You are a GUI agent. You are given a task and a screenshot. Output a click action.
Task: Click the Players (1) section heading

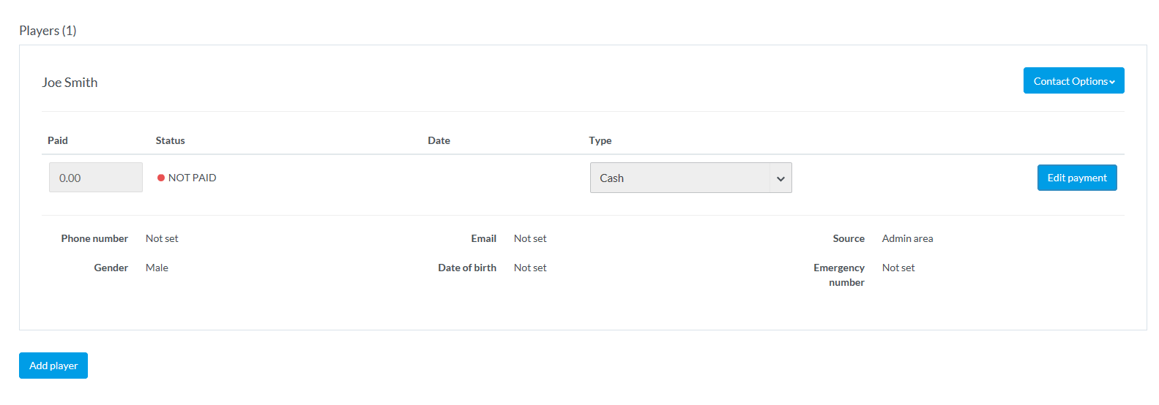[x=48, y=31]
